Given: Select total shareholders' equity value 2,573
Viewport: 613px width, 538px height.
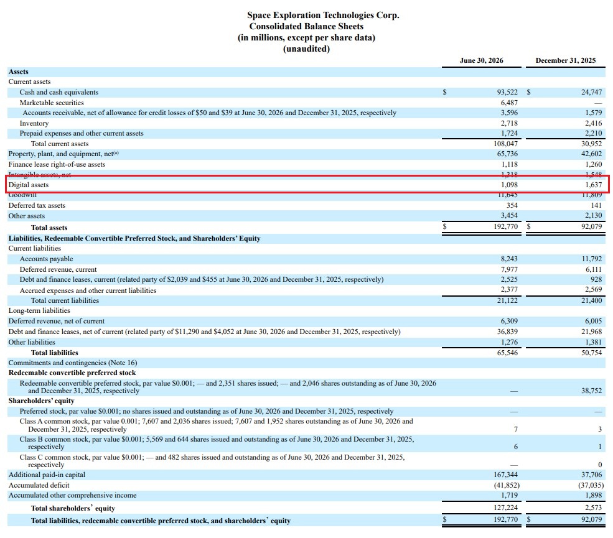Looking at the screenshot, I should click(594, 508).
